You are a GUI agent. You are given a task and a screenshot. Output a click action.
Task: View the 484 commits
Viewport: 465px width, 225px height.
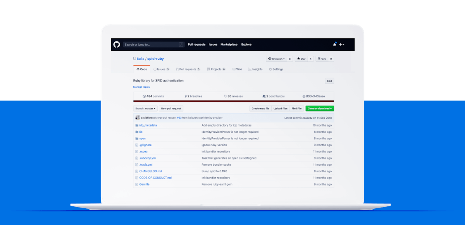coord(153,96)
